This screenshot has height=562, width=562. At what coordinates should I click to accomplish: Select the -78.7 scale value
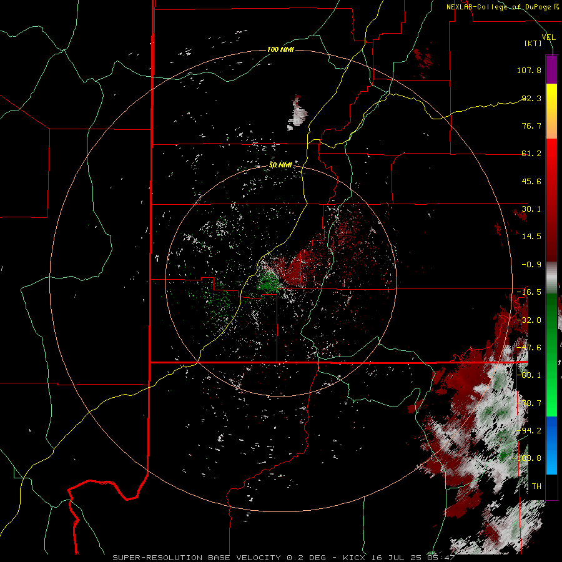[x=529, y=403]
